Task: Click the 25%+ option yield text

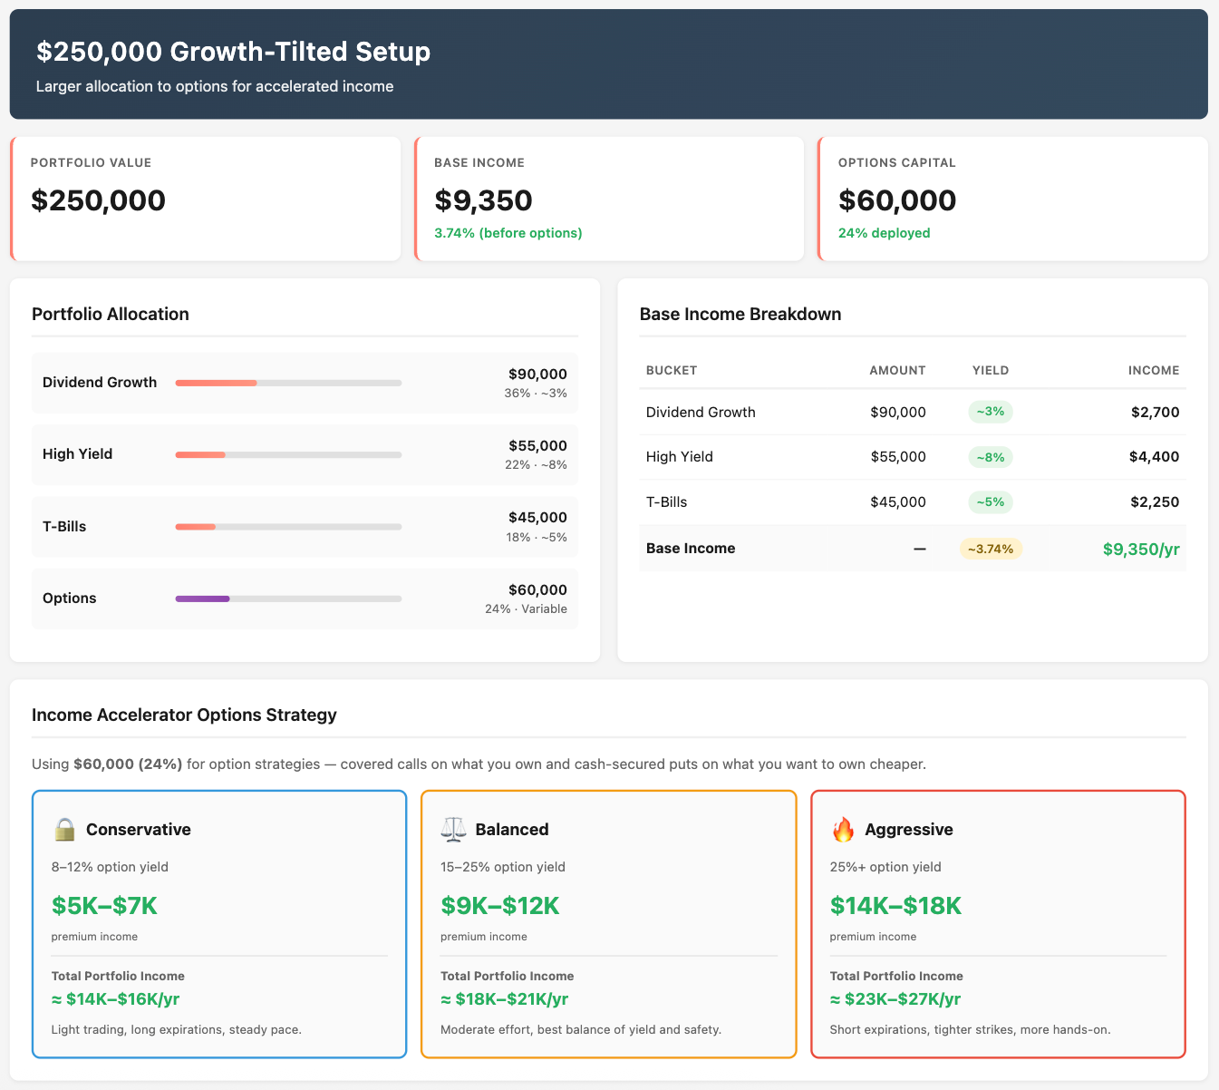Action: (885, 867)
